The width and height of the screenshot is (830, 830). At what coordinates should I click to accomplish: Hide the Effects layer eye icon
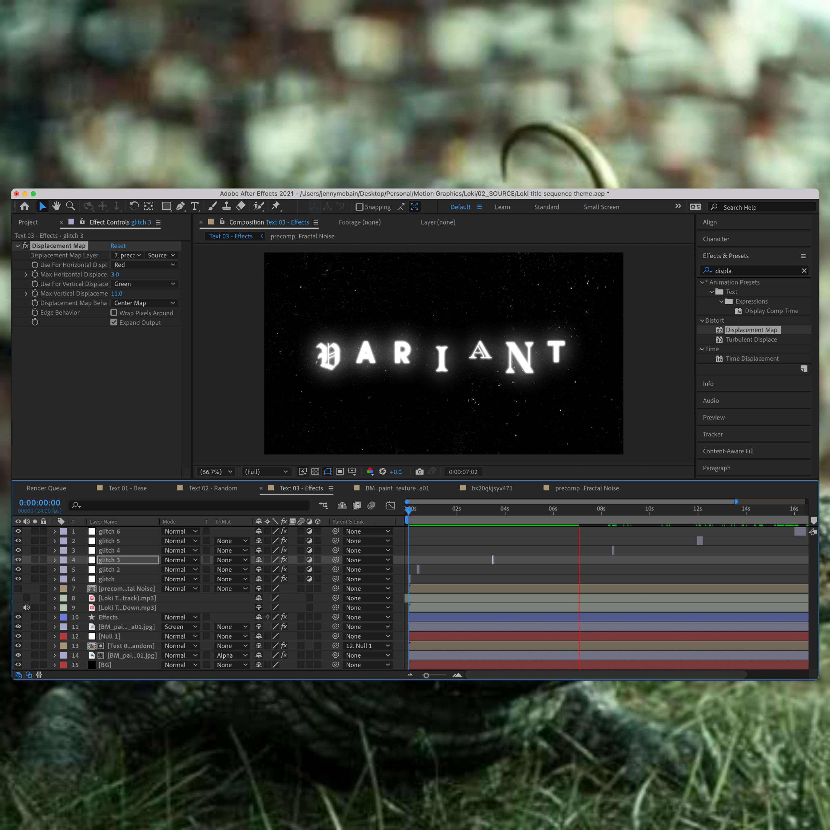(x=18, y=617)
